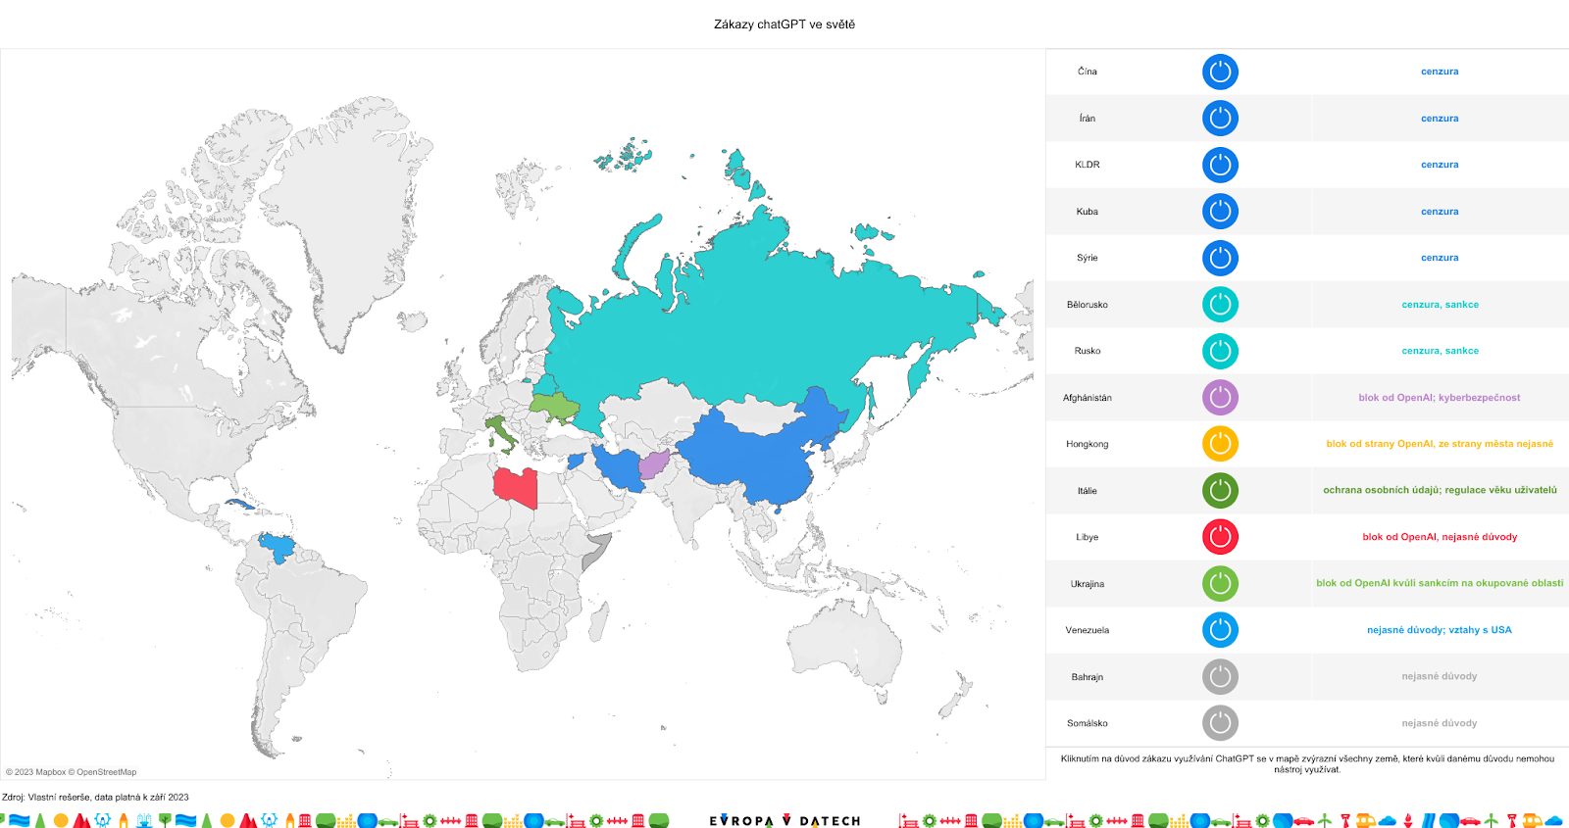Image resolution: width=1569 pixels, height=828 pixels.
Task: Click the Evropa v datech logo
Action: (x=784, y=820)
